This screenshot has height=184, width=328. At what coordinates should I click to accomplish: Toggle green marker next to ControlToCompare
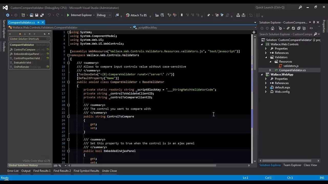[x=48, y=50]
